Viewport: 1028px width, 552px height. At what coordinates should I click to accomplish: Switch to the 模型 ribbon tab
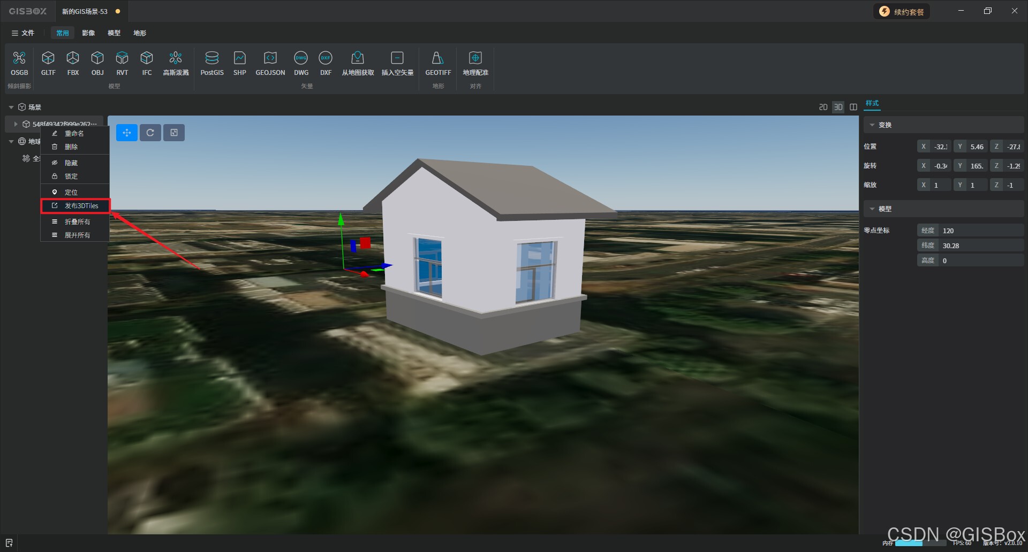tap(114, 33)
